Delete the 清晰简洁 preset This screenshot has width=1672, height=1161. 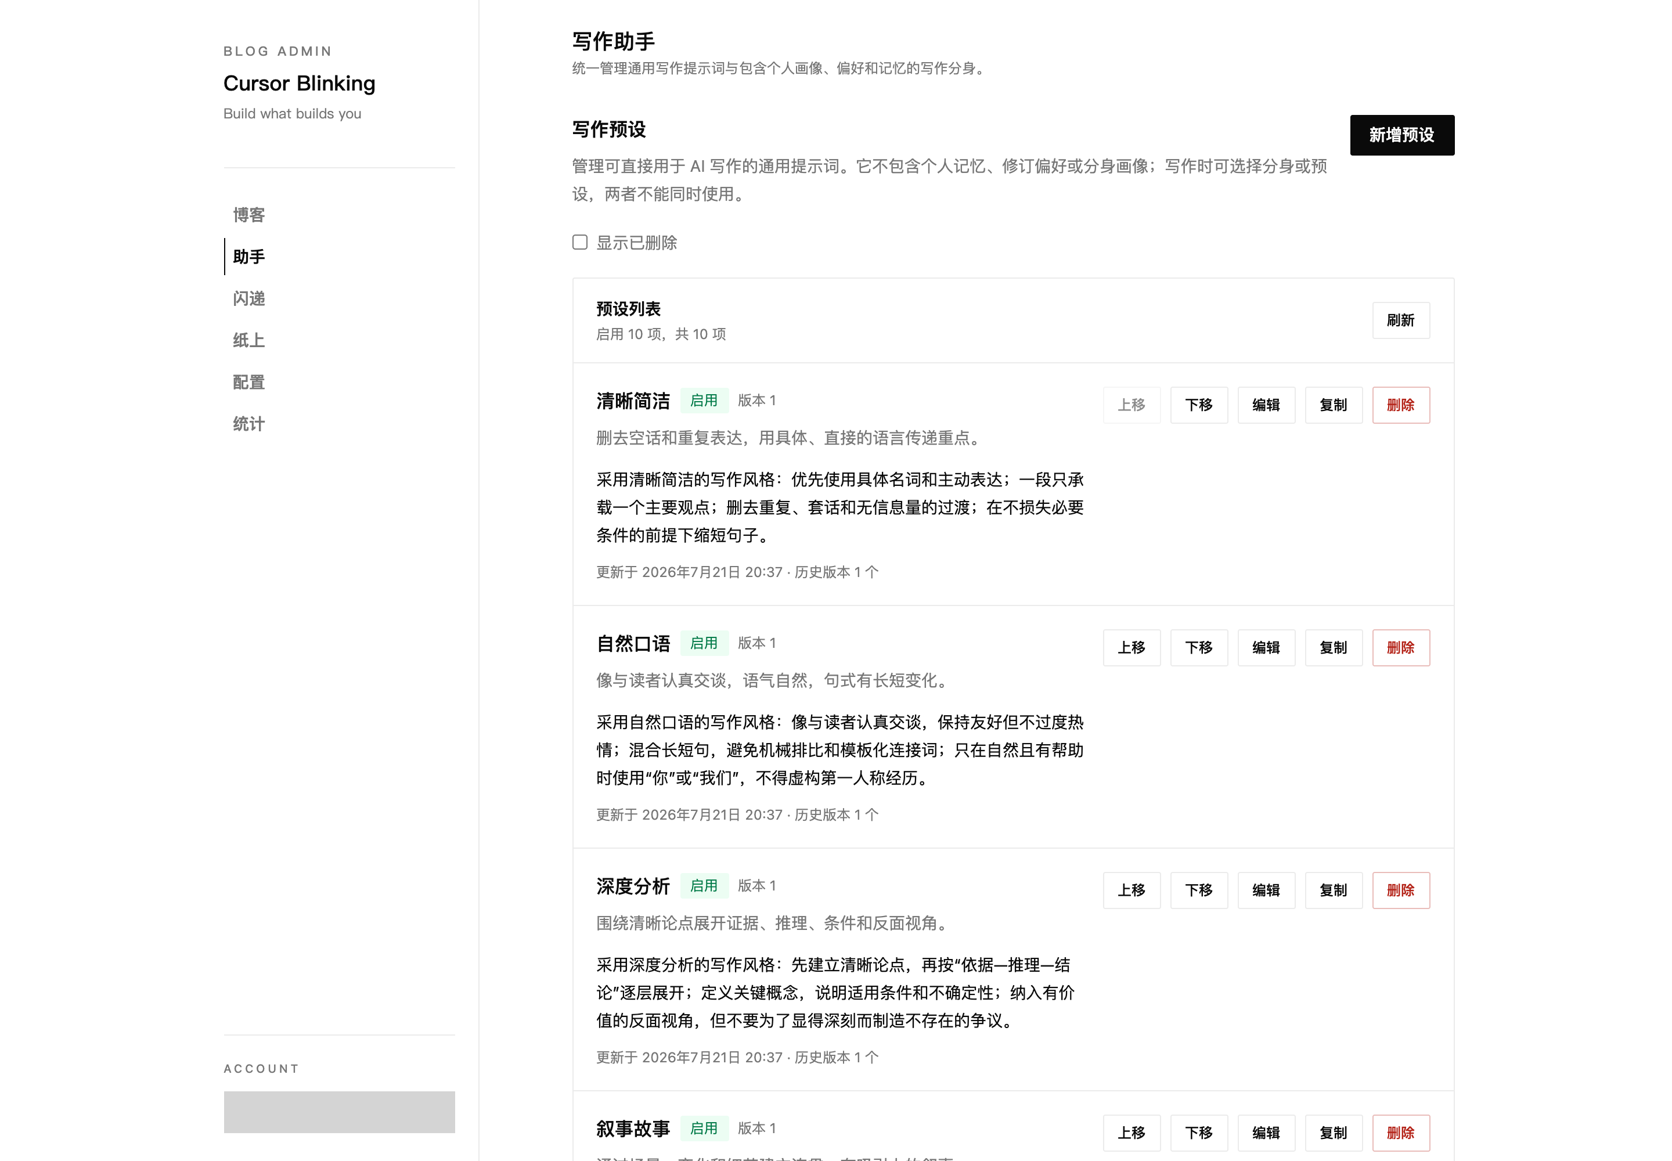(x=1401, y=405)
